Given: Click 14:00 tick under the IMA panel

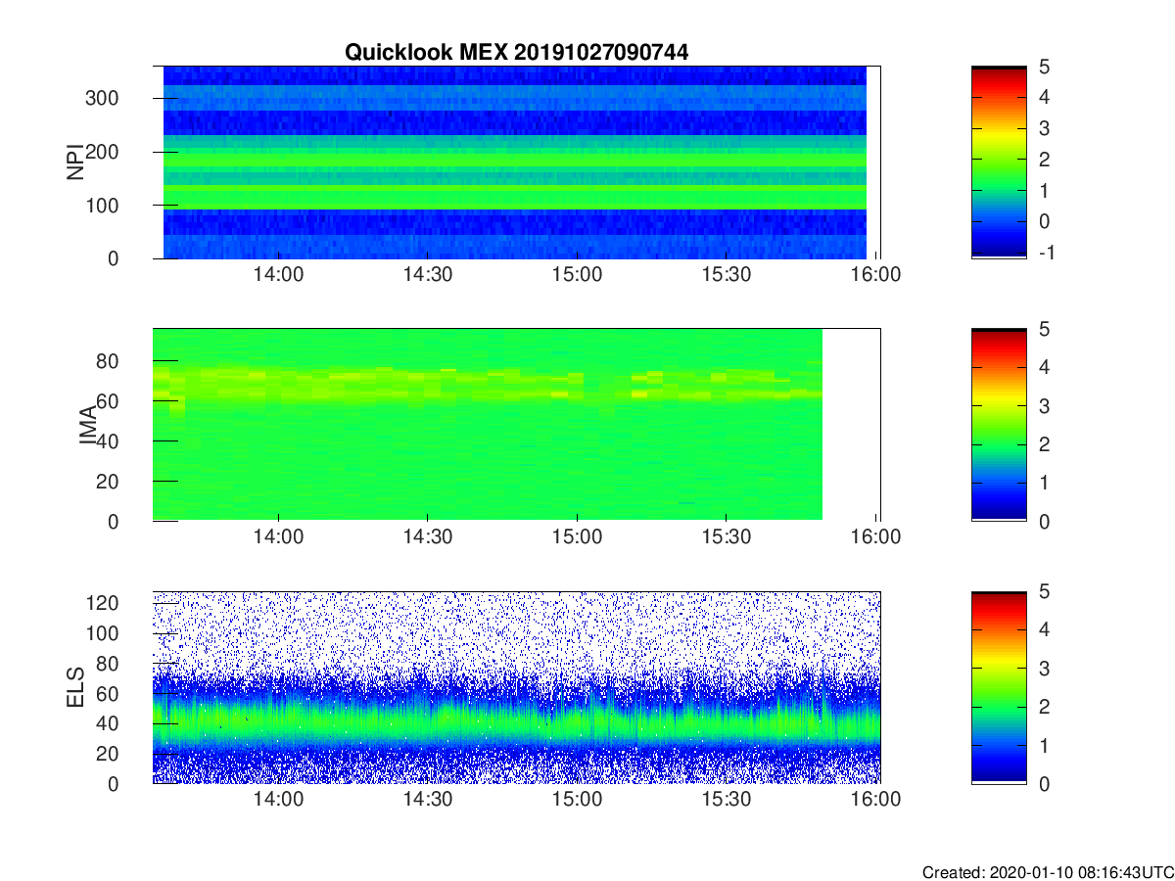Looking at the screenshot, I should pos(278,537).
